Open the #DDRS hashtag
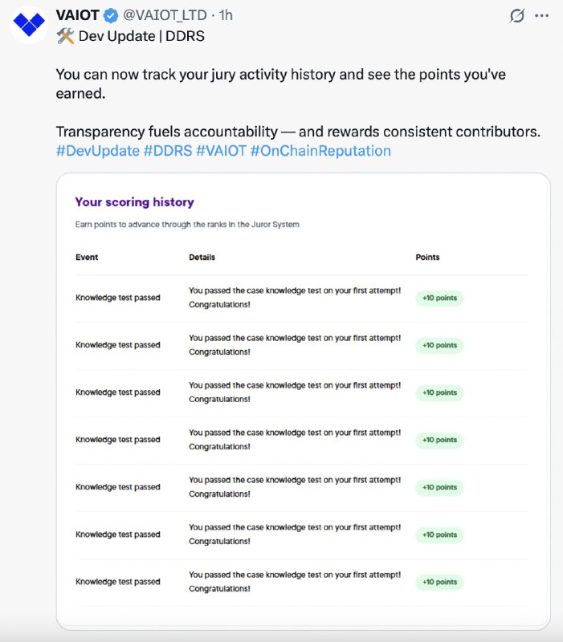 pos(168,151)
